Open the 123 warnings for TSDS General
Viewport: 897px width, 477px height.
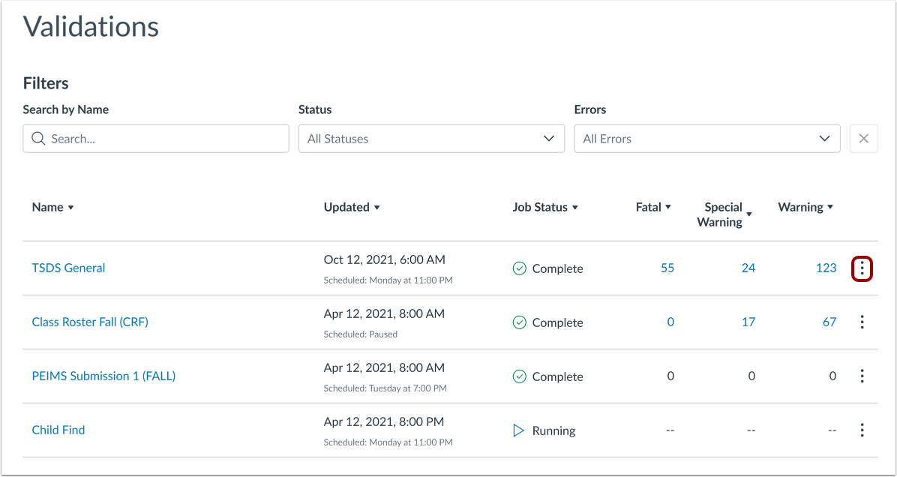pyautogui.click(x=826, y=268)
